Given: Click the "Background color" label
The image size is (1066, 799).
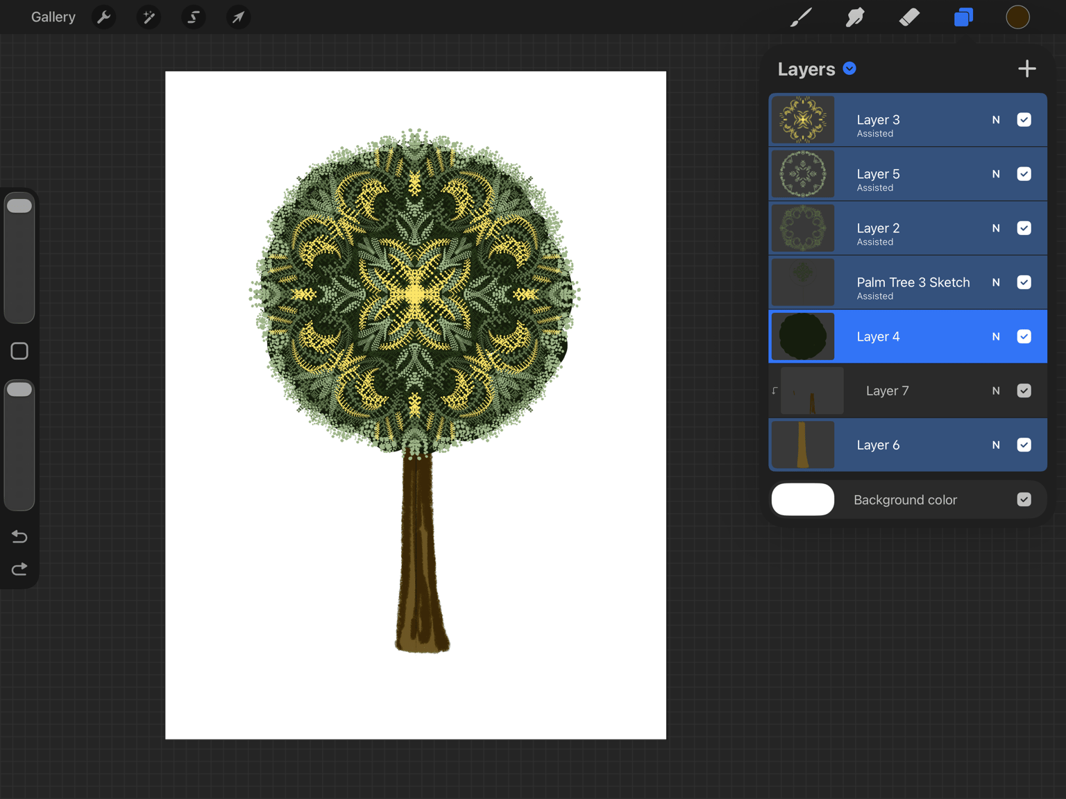Looking at the screenshot, I should [905, 500].
